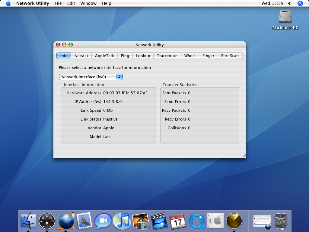Click 'Please select a network interface' prompt
Viewport: 309px width, 232px height.
click(x=105, y=67)
